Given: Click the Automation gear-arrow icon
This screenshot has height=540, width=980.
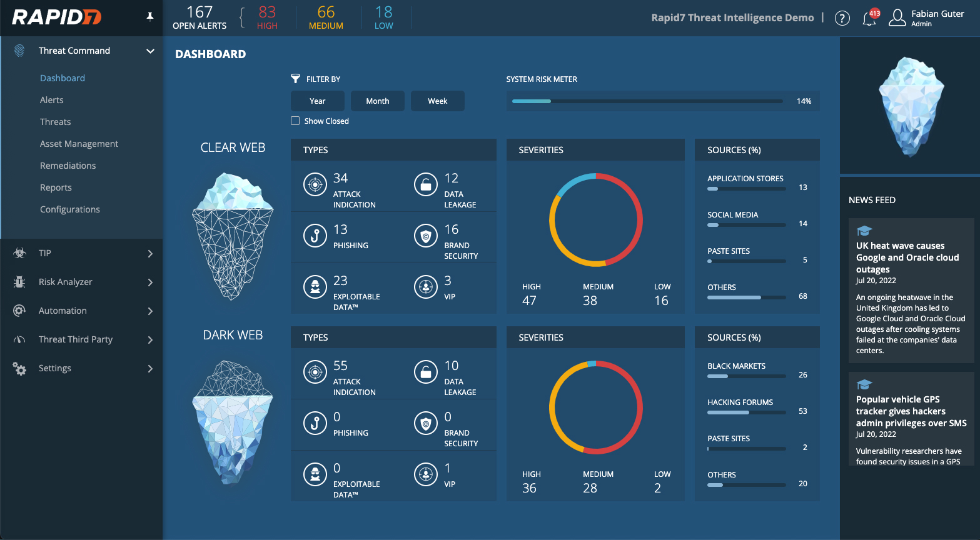Looking at the screenshot, I should (19, 311).
